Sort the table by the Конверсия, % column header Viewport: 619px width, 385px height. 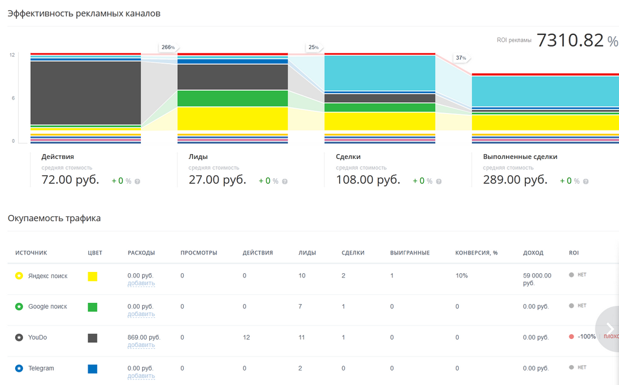click(476, 253)
